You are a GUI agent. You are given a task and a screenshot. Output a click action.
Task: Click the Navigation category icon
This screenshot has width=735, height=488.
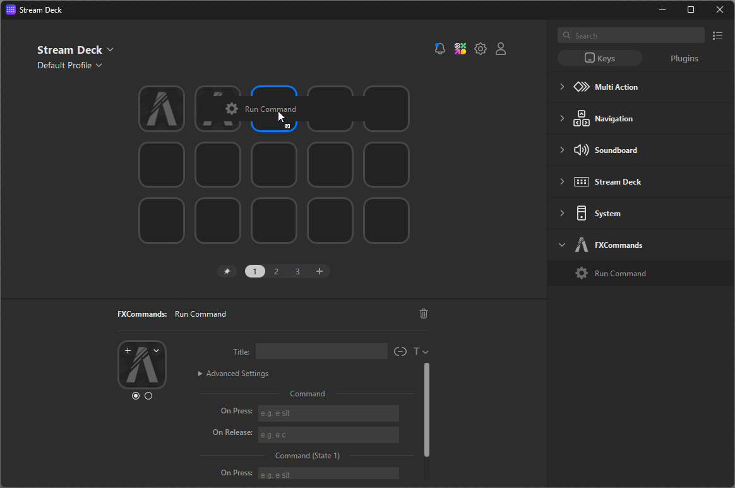coord(582,118)
